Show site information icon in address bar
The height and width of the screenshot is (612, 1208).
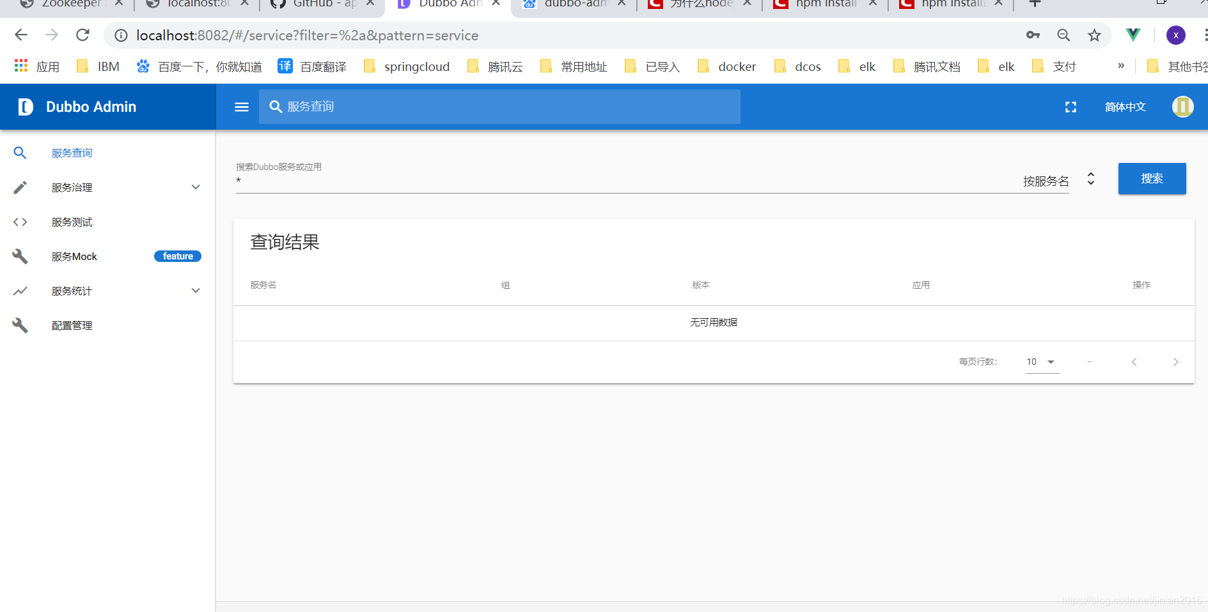(x=121, y=35)
